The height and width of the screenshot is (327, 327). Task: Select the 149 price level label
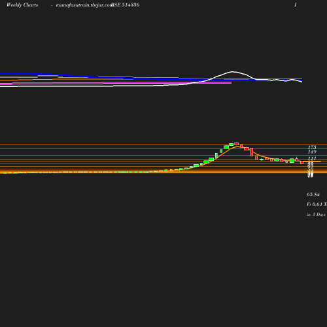point(312,152)
